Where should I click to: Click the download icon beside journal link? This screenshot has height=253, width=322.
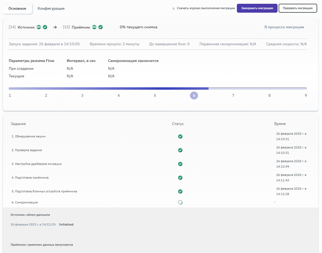tap(174, 8)
